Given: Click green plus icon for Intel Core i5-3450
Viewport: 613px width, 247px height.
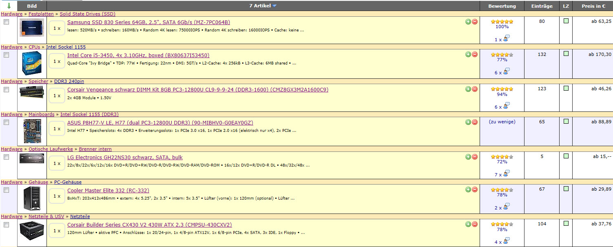Looking at the screenshot, I should coord(468,54).
